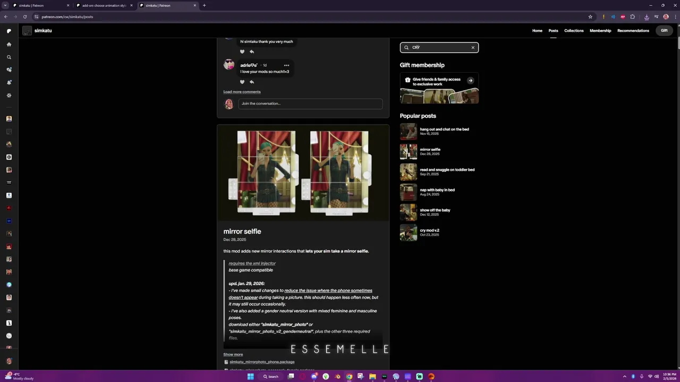Click the Join the conversation field
680x382 pixels.
(310, 103)
